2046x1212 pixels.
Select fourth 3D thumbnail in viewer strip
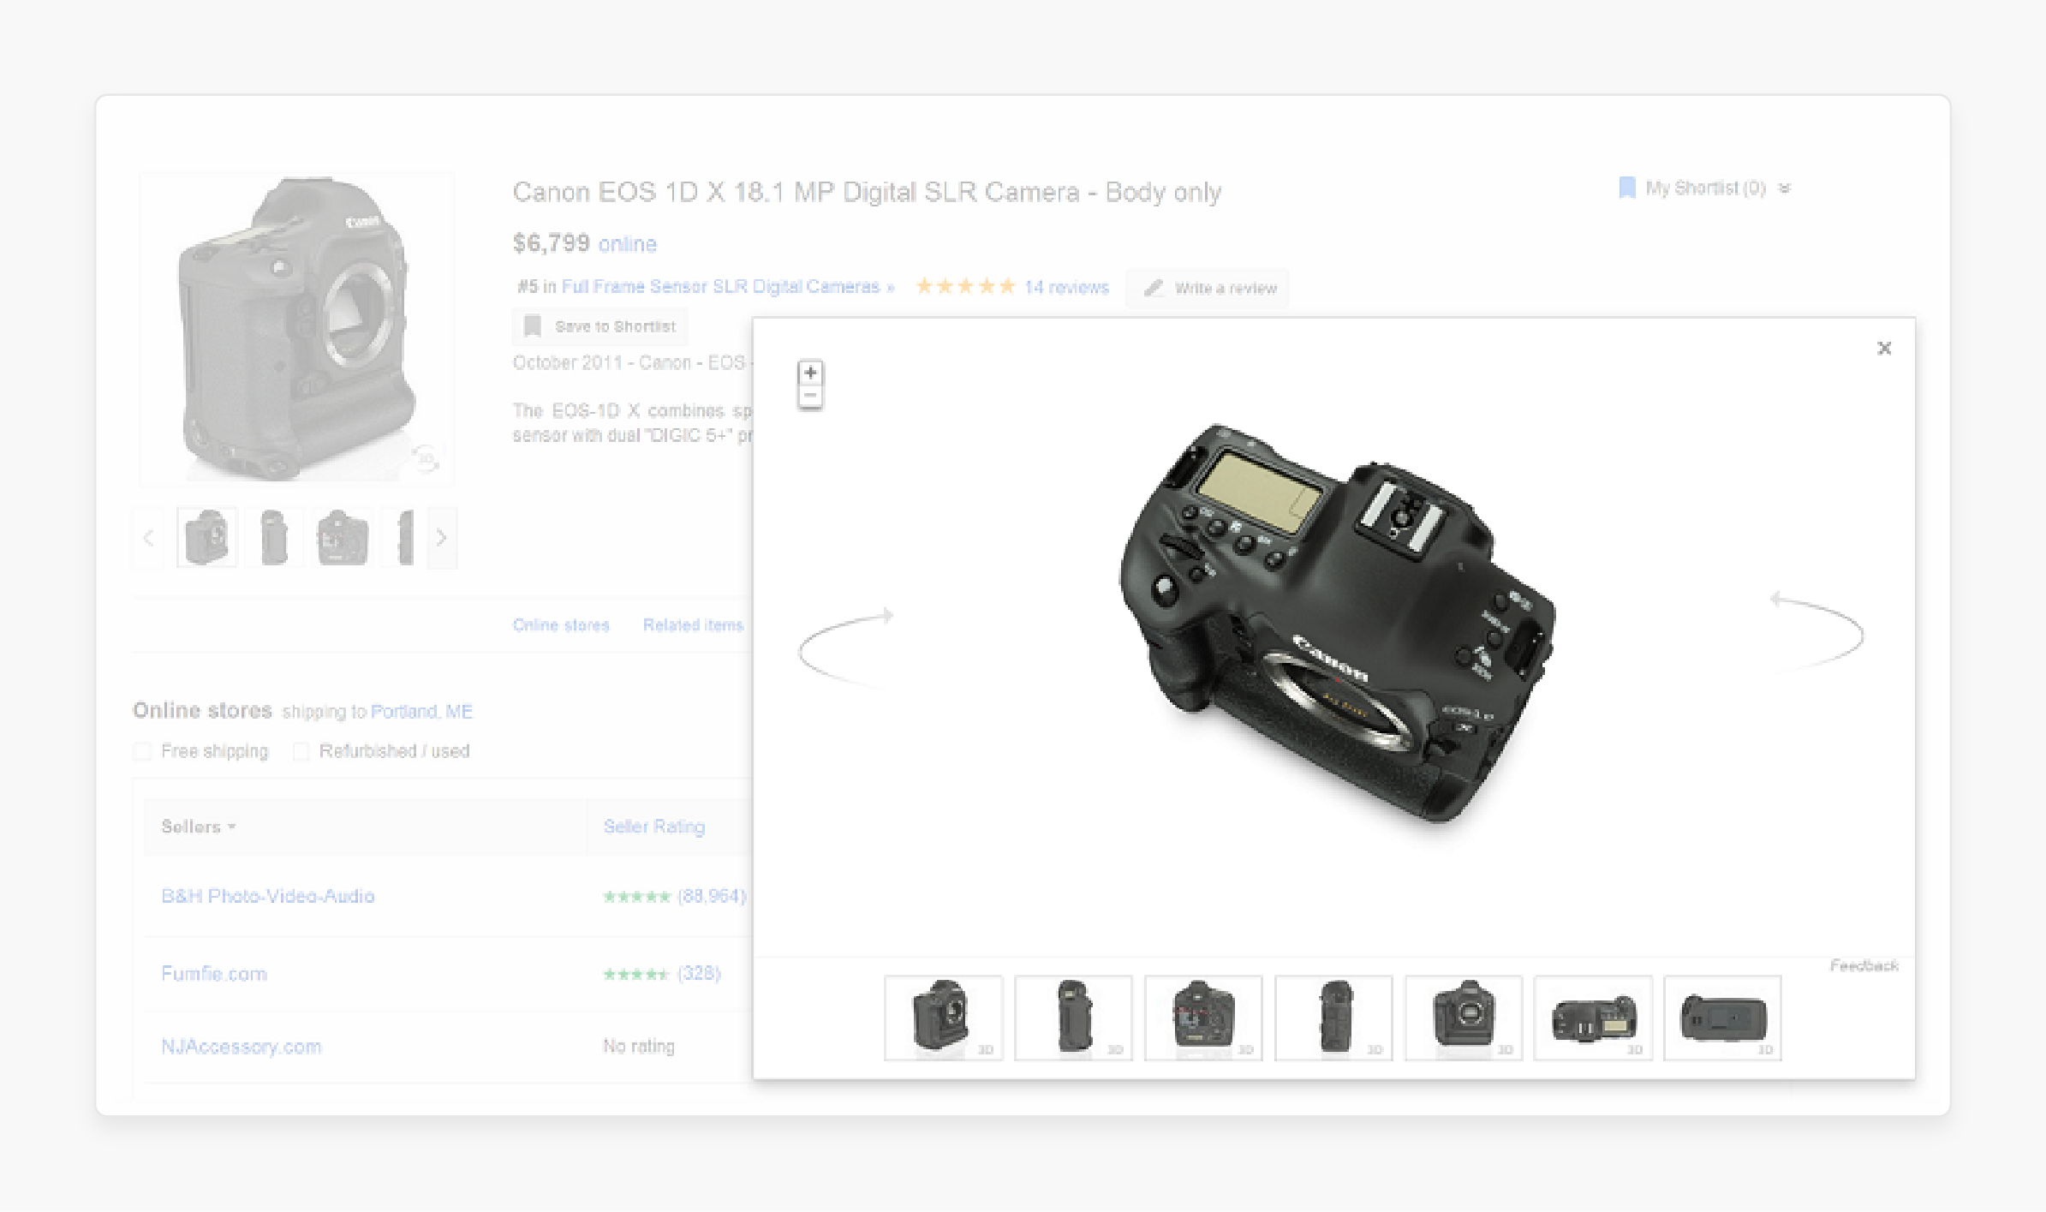click(1333, 1018)
